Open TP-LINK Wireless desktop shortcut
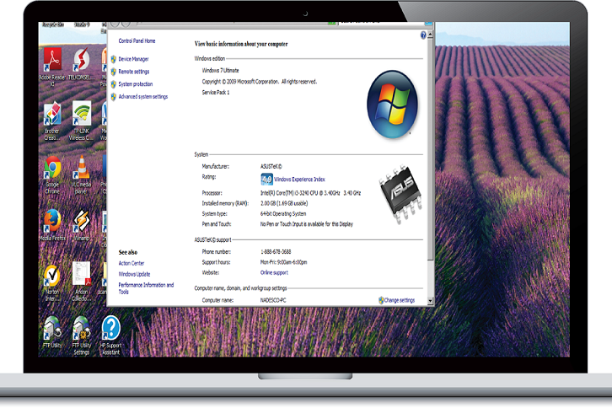Image resolution: width=612 pixels, height=408 pixels. pyautogui.click(x=82, y=113)
